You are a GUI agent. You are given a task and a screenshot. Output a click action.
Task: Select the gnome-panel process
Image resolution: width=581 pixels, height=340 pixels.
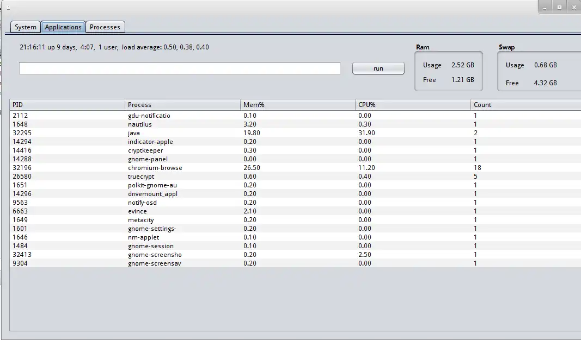[148, 159]
